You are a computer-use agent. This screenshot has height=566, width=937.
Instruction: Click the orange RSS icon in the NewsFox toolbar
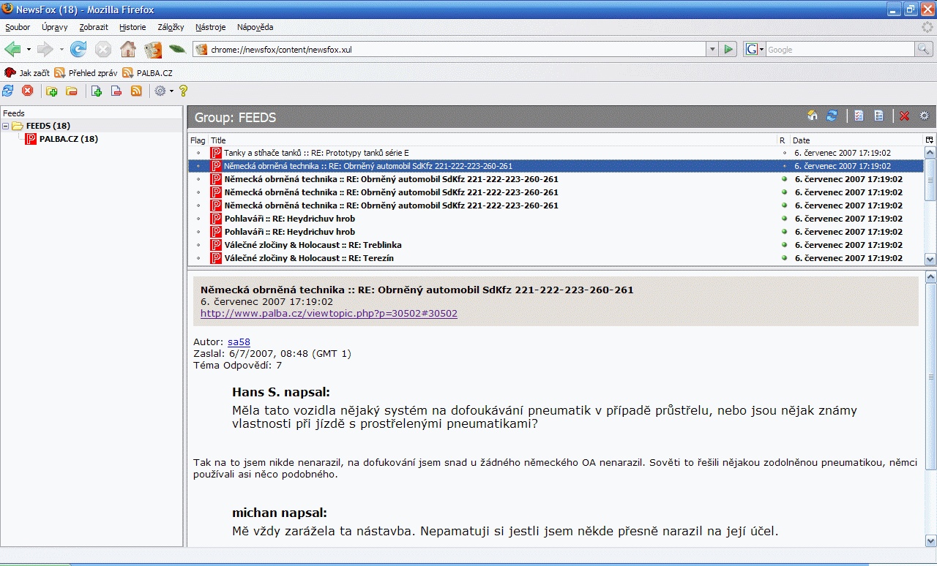coord(136,91)
